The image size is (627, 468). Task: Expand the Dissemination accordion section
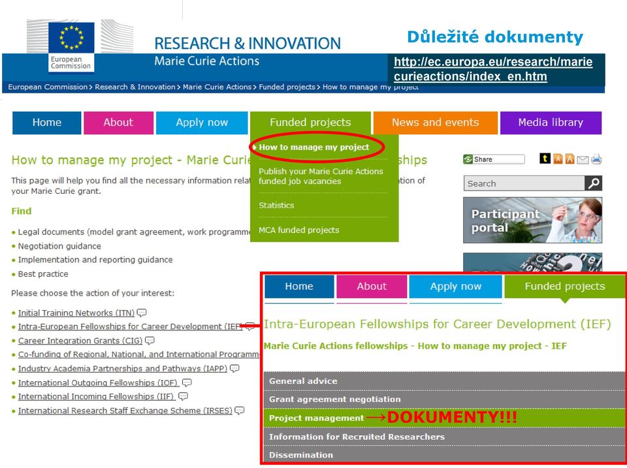pyautogui.click(x=444, y=455)
